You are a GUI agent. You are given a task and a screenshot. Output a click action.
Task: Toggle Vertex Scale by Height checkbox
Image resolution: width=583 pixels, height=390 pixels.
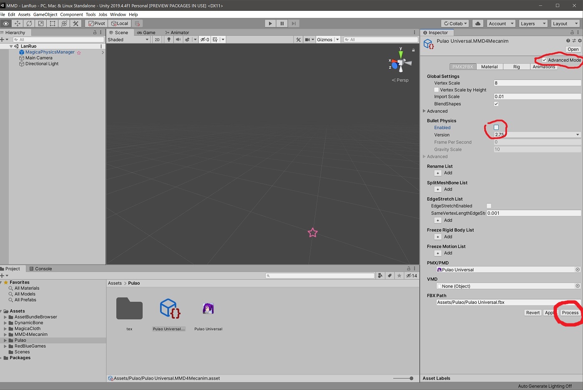point(437,90)
